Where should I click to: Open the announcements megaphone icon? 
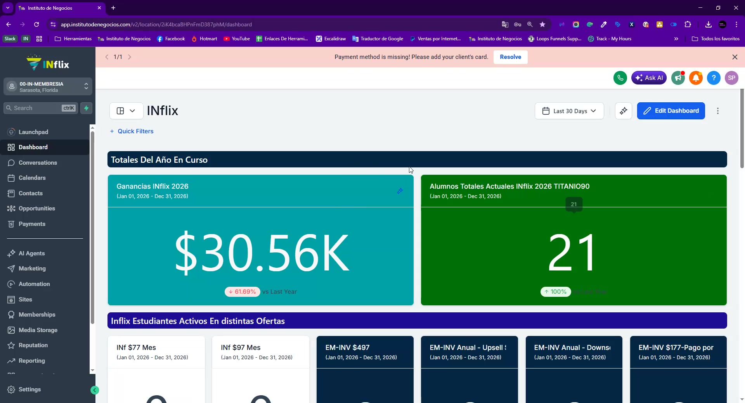(678, 78)
